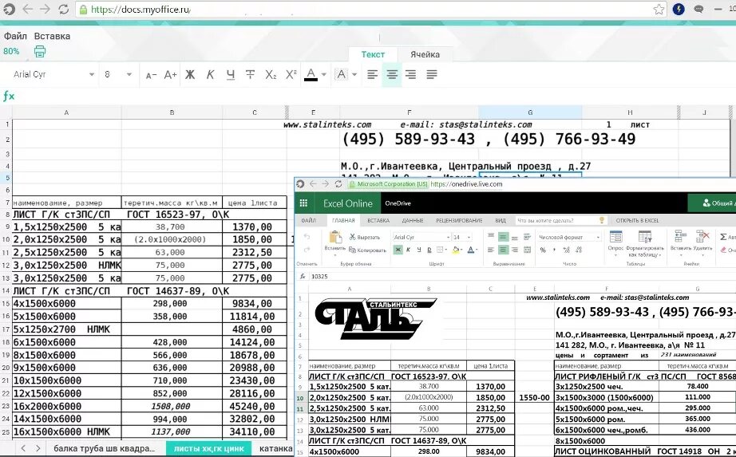
Task: Bookmark the page with the star icon
Action: tap(659, 9)
